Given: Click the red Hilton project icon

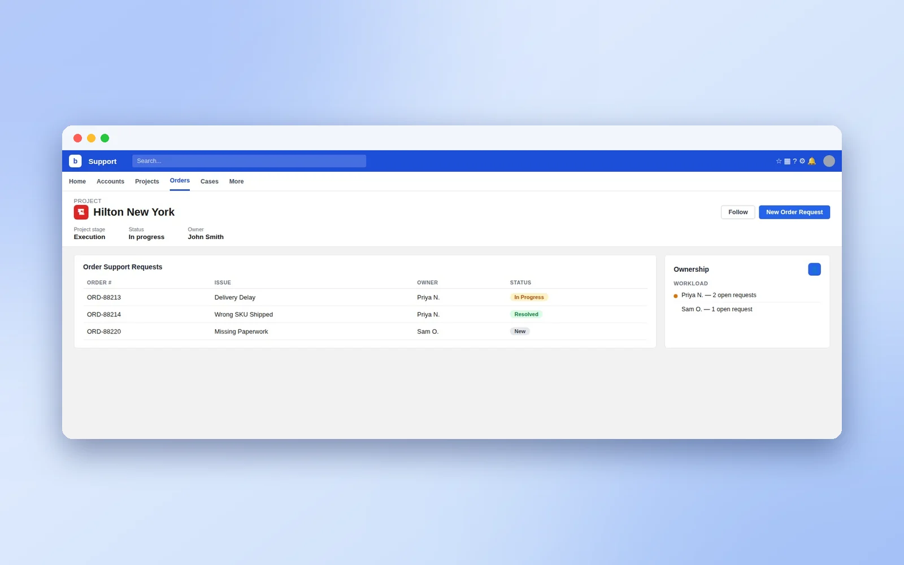Looking at the screenshot, I should tap(81, 212).
